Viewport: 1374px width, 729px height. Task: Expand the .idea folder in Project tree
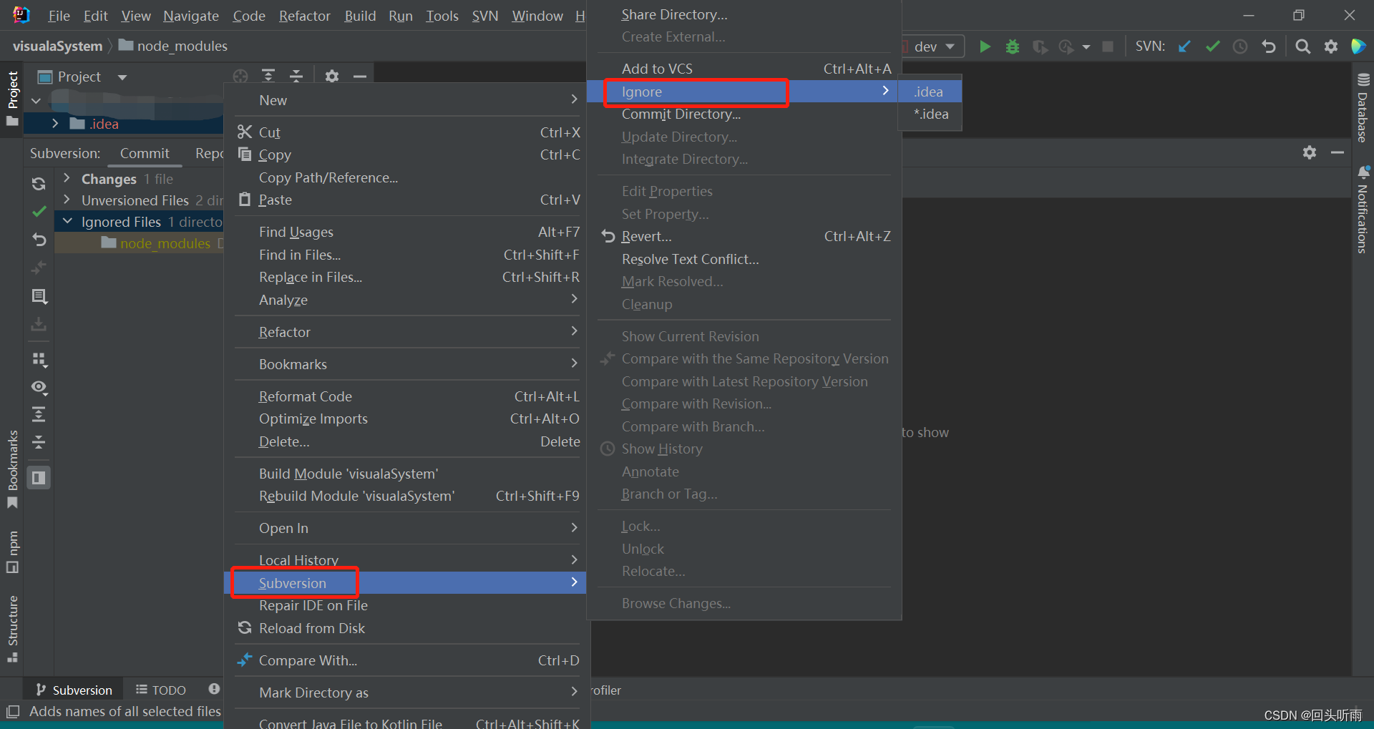tap(55, 124)
